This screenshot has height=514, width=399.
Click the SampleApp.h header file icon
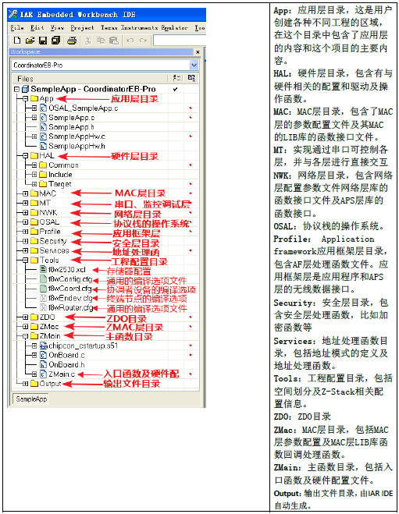[43, 127]
